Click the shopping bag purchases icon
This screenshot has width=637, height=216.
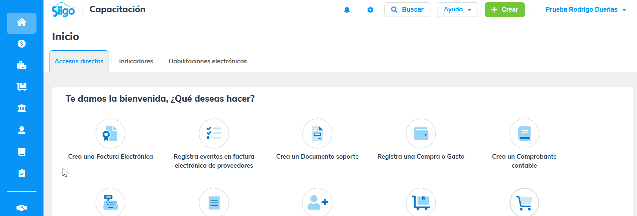[x=21, y=65]
